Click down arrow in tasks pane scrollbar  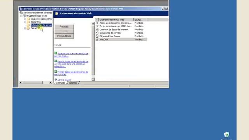(x=93, y=79)
